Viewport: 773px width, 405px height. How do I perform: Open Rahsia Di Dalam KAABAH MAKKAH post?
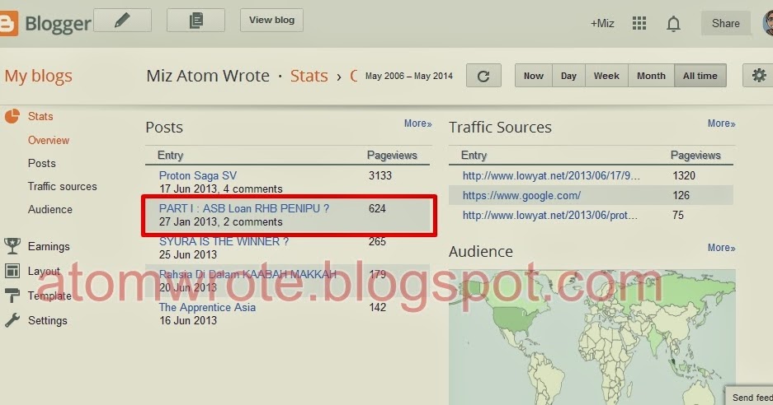pyautogui.click(x=247, y=275)
